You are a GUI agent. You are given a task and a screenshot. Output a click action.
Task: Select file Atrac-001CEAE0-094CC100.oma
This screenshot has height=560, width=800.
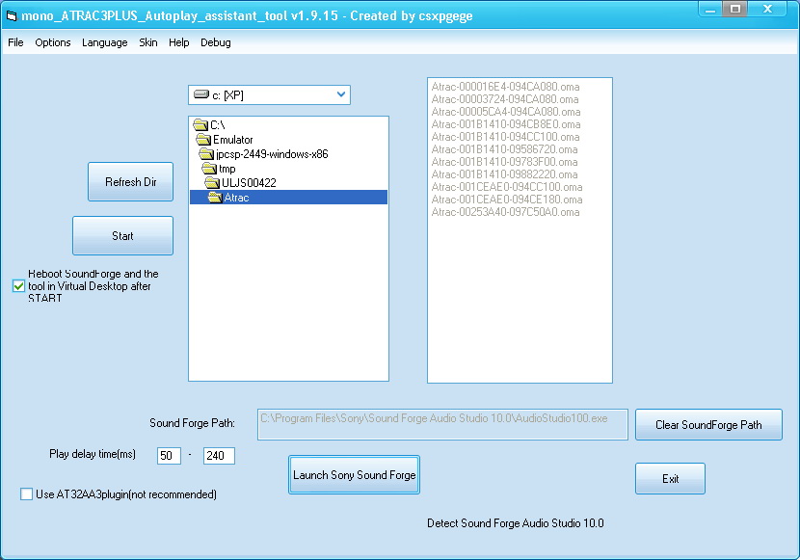point(507,187)
